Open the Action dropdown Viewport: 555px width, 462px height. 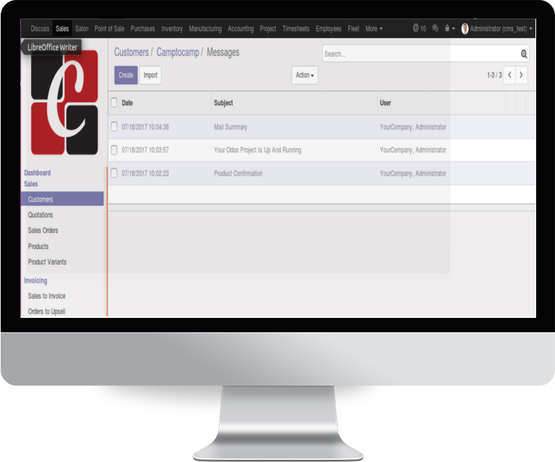(304, 75)
